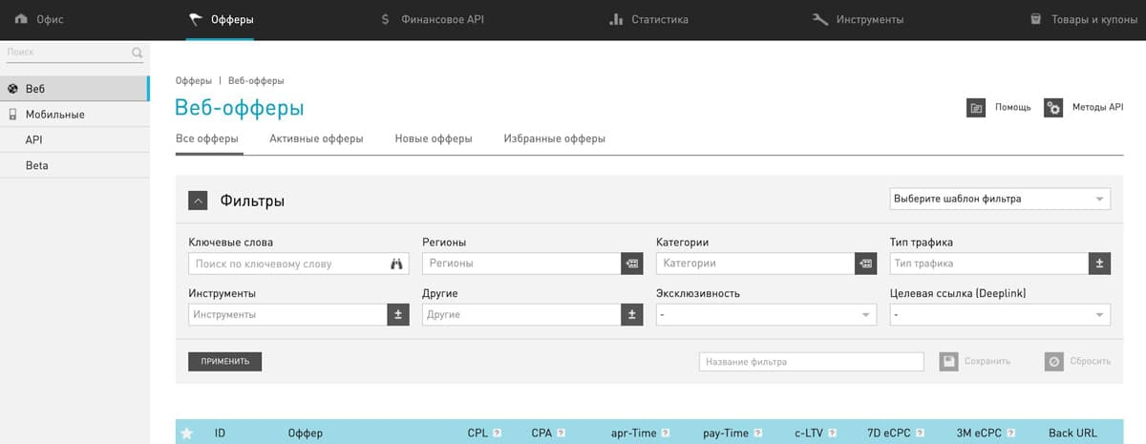The height and width of the screenshot is (444, 1146).
Task: Select Веб in the left sidebar
Action: 74,89
